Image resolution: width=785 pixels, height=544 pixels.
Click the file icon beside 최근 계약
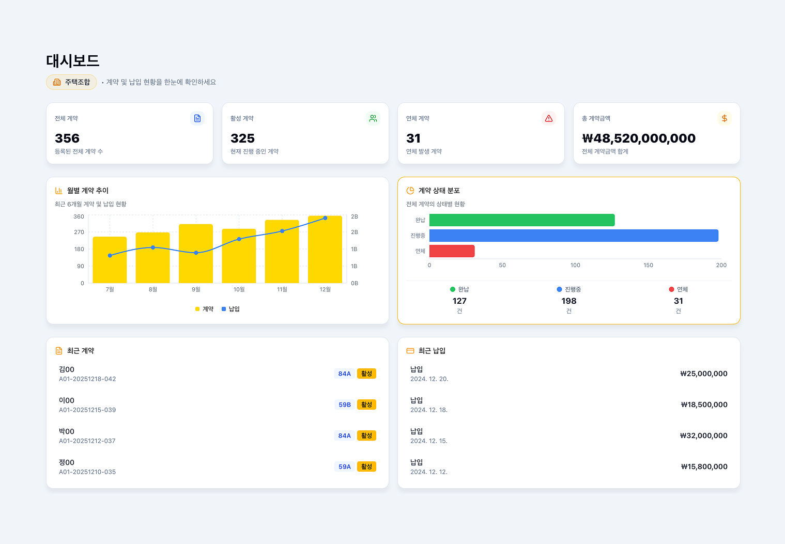(x=59, y=351)
